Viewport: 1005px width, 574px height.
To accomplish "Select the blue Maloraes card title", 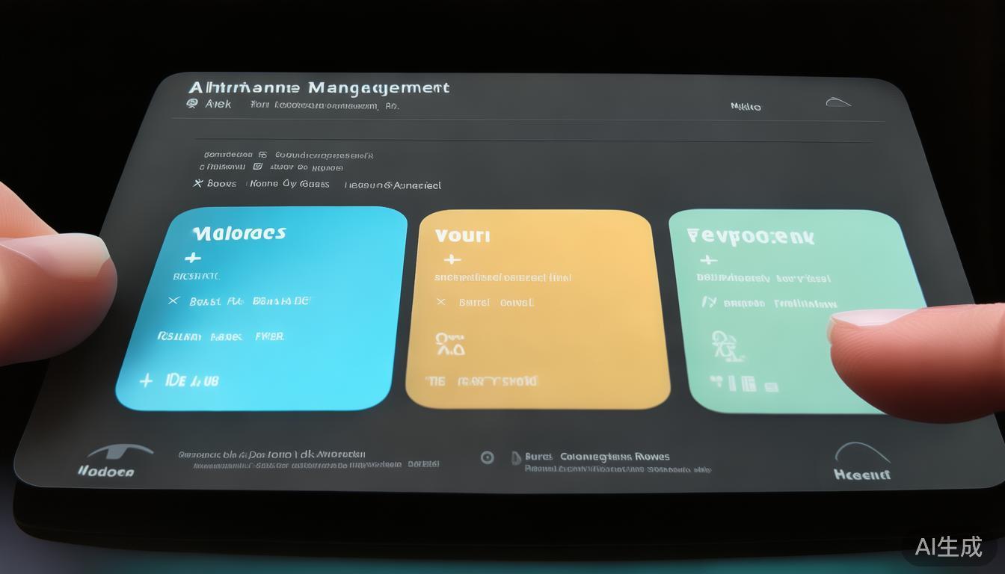I will click(239, 233).
